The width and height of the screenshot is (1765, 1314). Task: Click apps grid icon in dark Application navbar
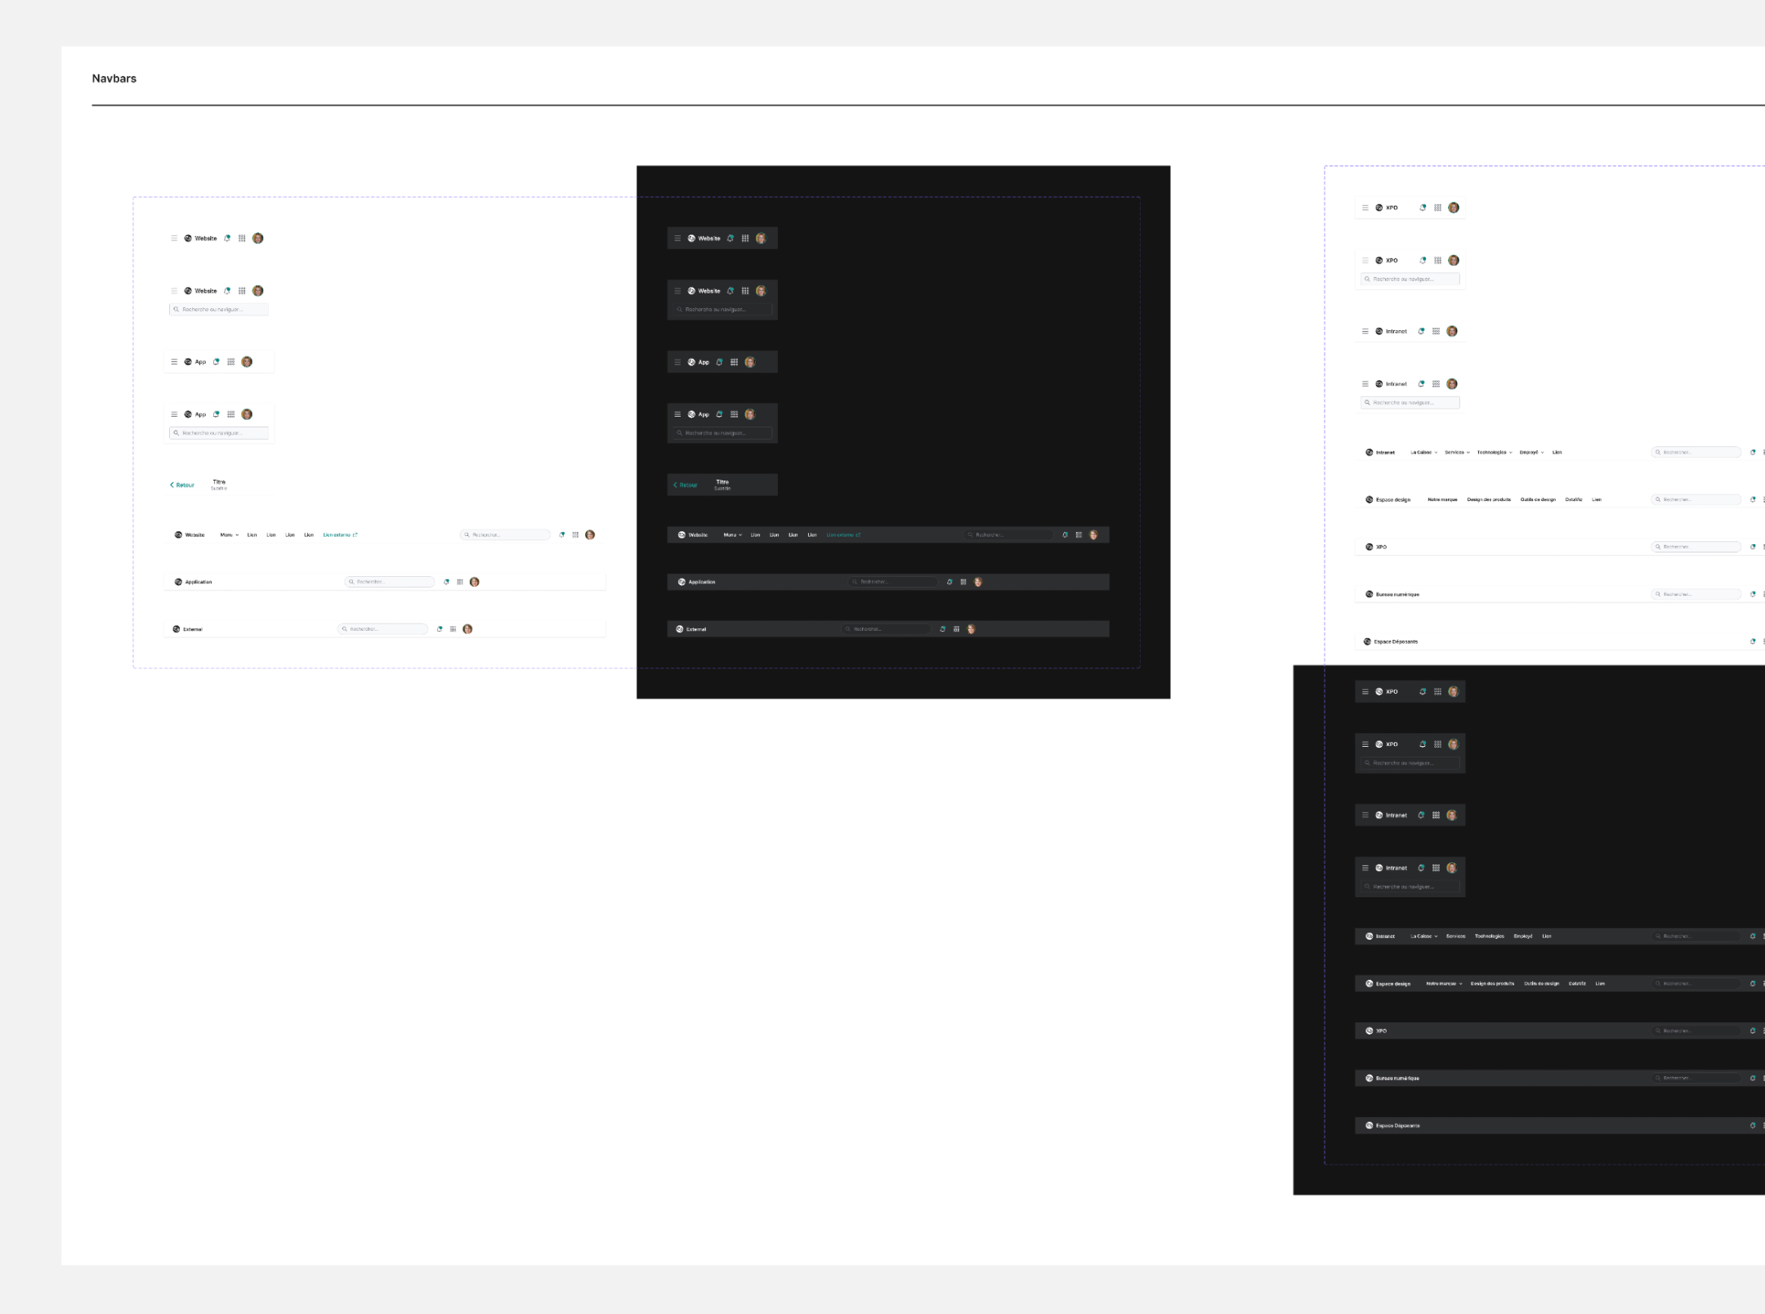pyautogui.click(x=963, y=582)
